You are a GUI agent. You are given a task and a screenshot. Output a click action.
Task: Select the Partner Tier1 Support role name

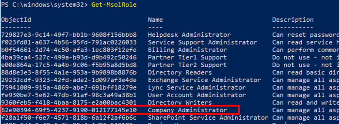(187, 57)
